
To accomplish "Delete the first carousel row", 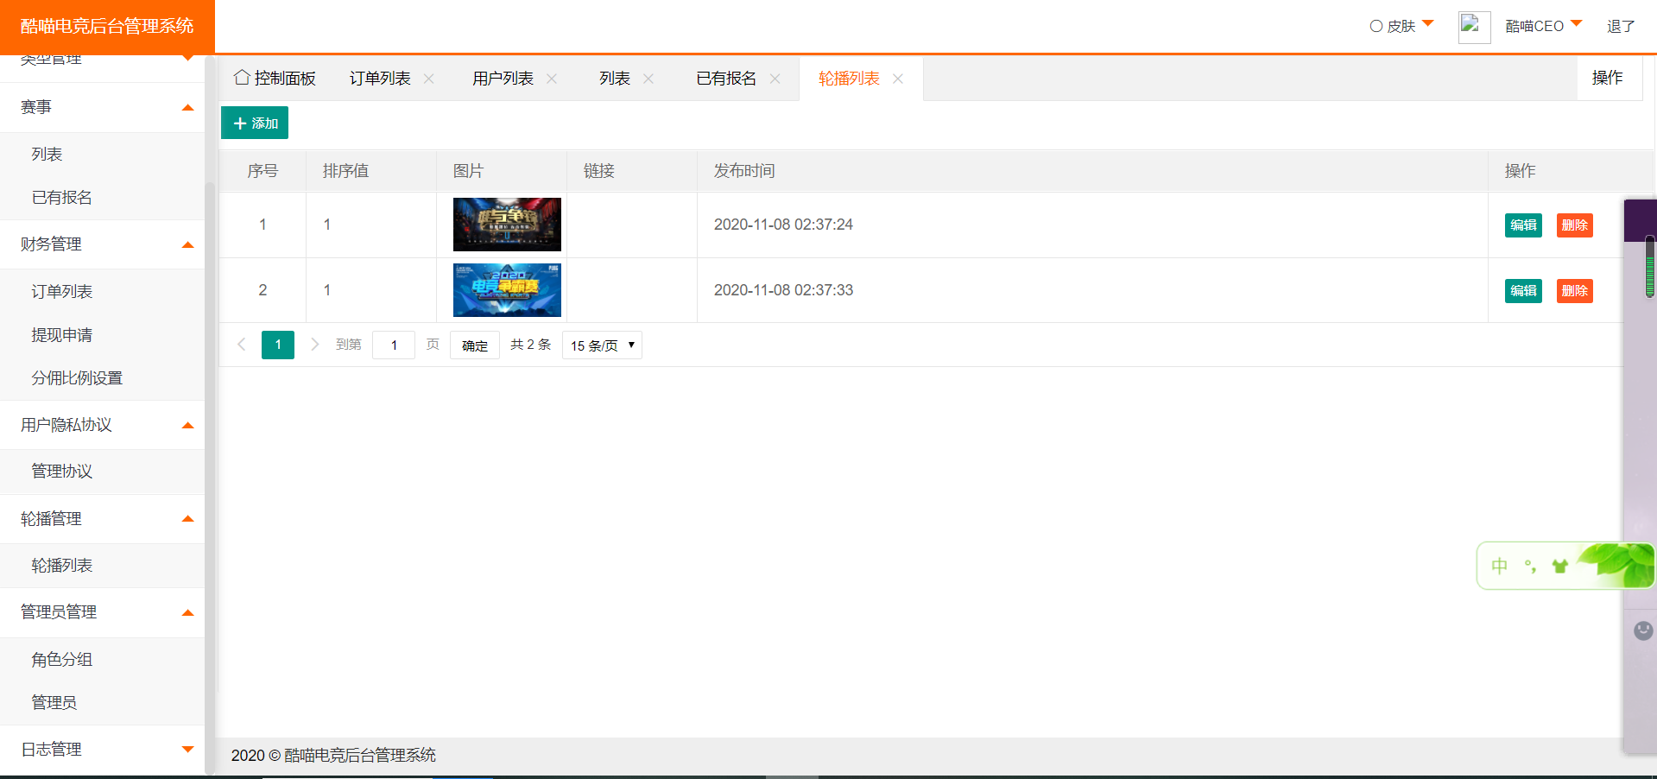I will (x=1574, y=225).
